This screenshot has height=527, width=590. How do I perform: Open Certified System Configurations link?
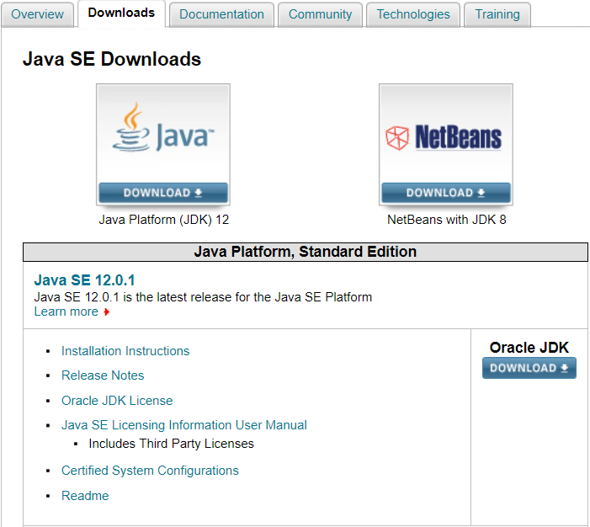click(150, 471)
